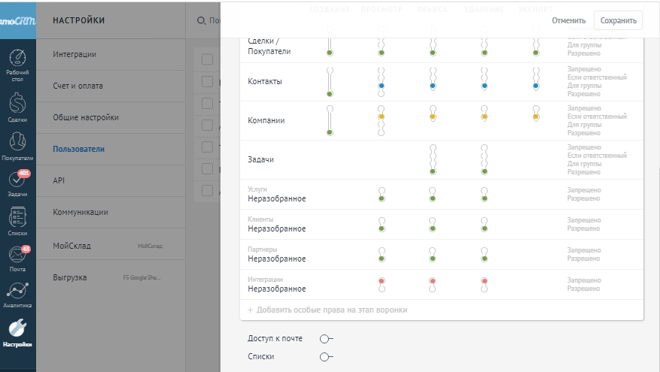
Task: Click the Сохранить button
Action: (618, 20)
